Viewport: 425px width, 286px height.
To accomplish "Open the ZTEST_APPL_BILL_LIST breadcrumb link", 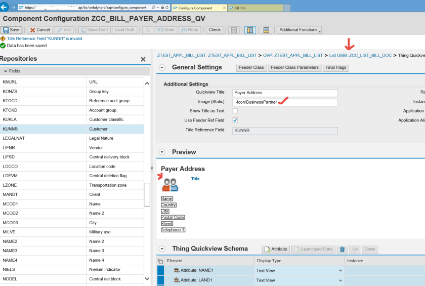I will click(207, 55).
